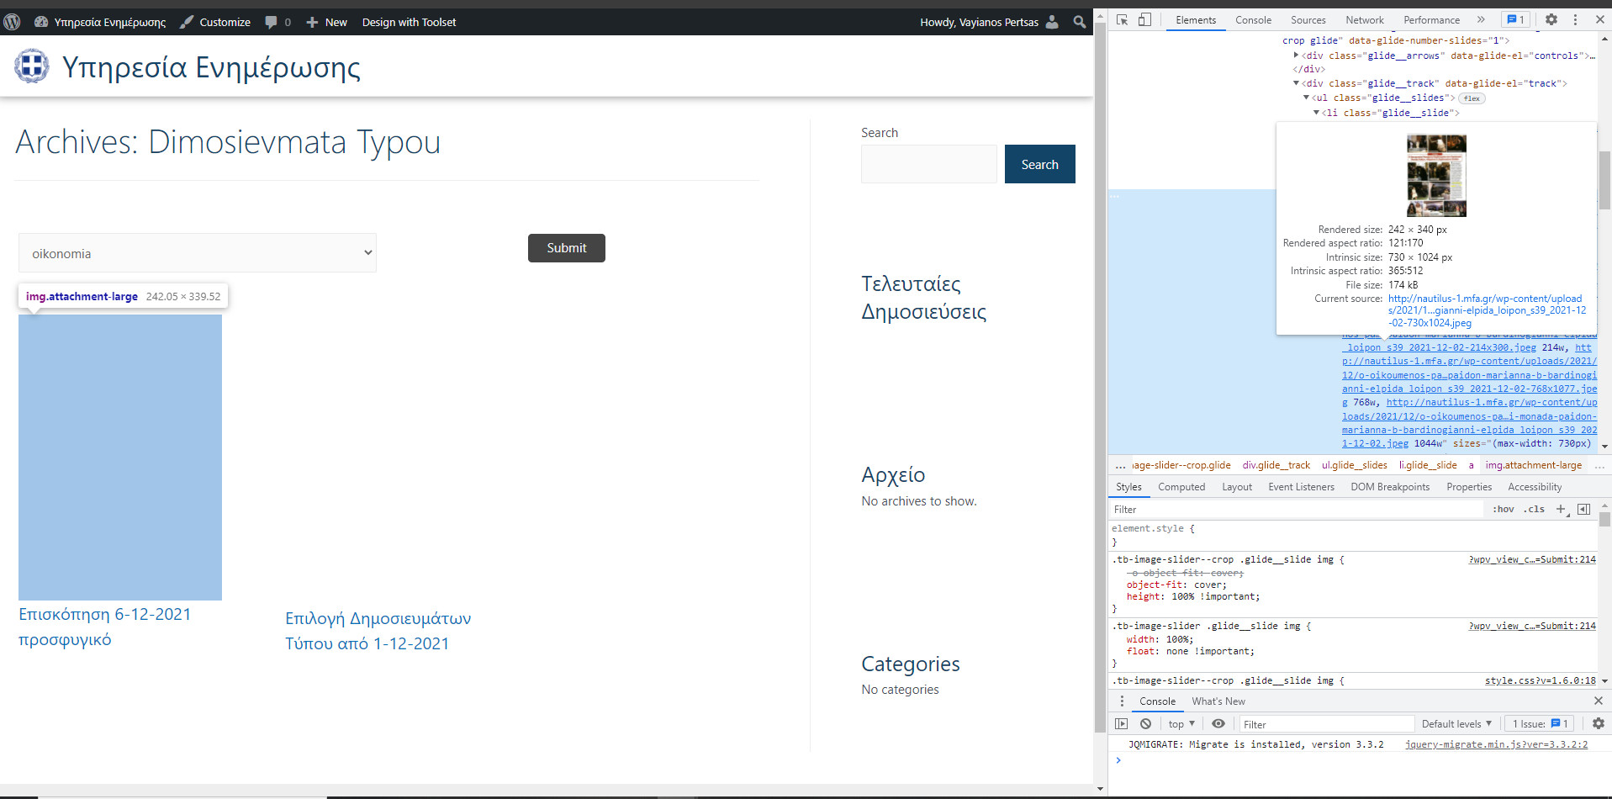The image size is (1612, 799).
Task: Create a live expression with eye icon
Action: [1218, 724]
